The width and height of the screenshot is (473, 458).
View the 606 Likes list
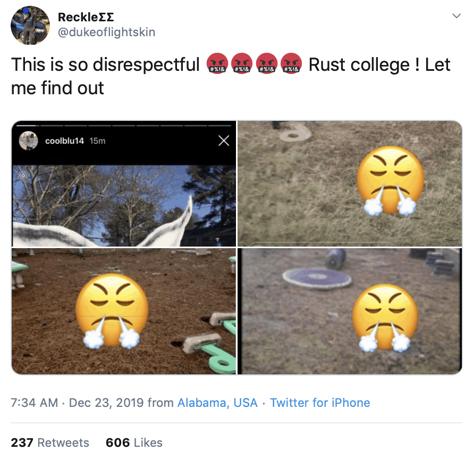pyautogui.click(x=134, y=443)
